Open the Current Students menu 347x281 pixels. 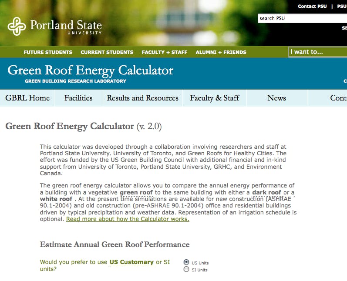[x=107, y=52]
